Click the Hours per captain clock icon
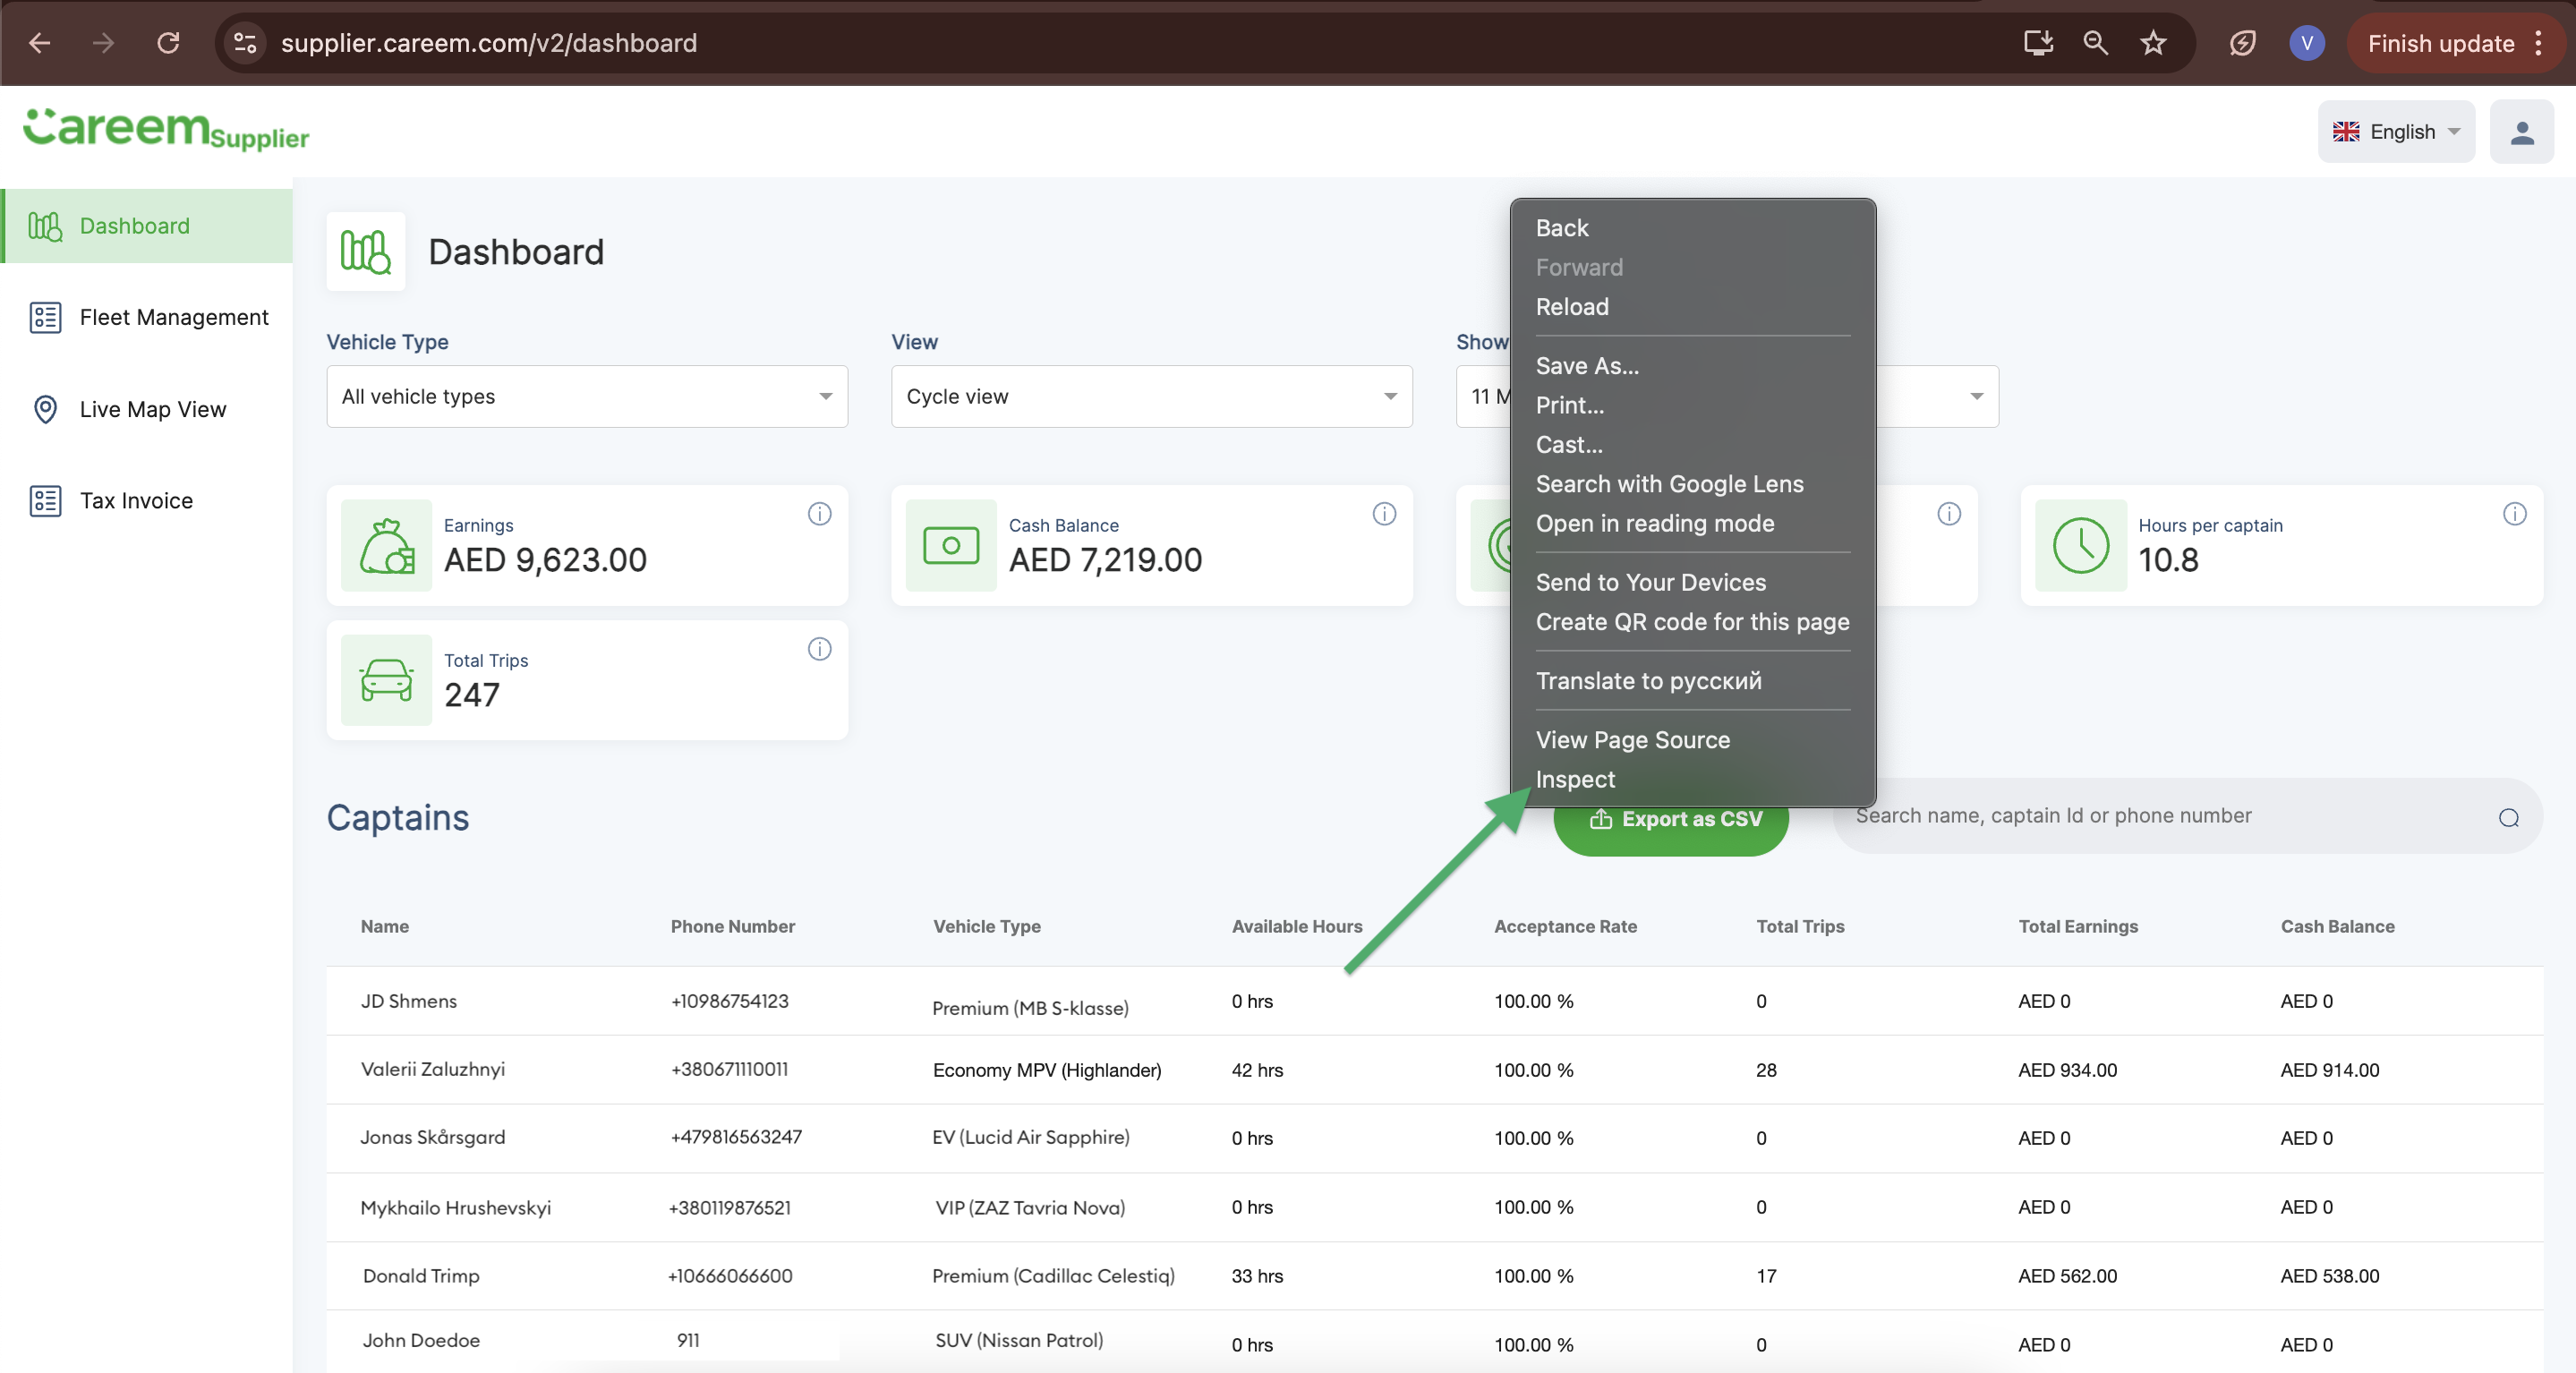The image size is (2576, 1373). click(x=2080, y=545)
